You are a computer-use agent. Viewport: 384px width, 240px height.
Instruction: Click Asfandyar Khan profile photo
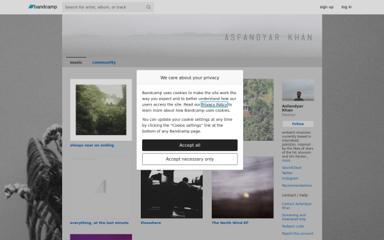click(x=298, y=90)
